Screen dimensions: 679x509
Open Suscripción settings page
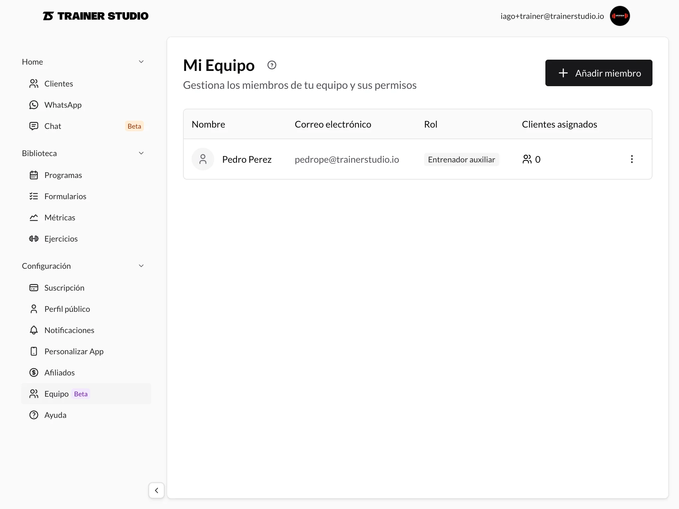coord(64,288)
